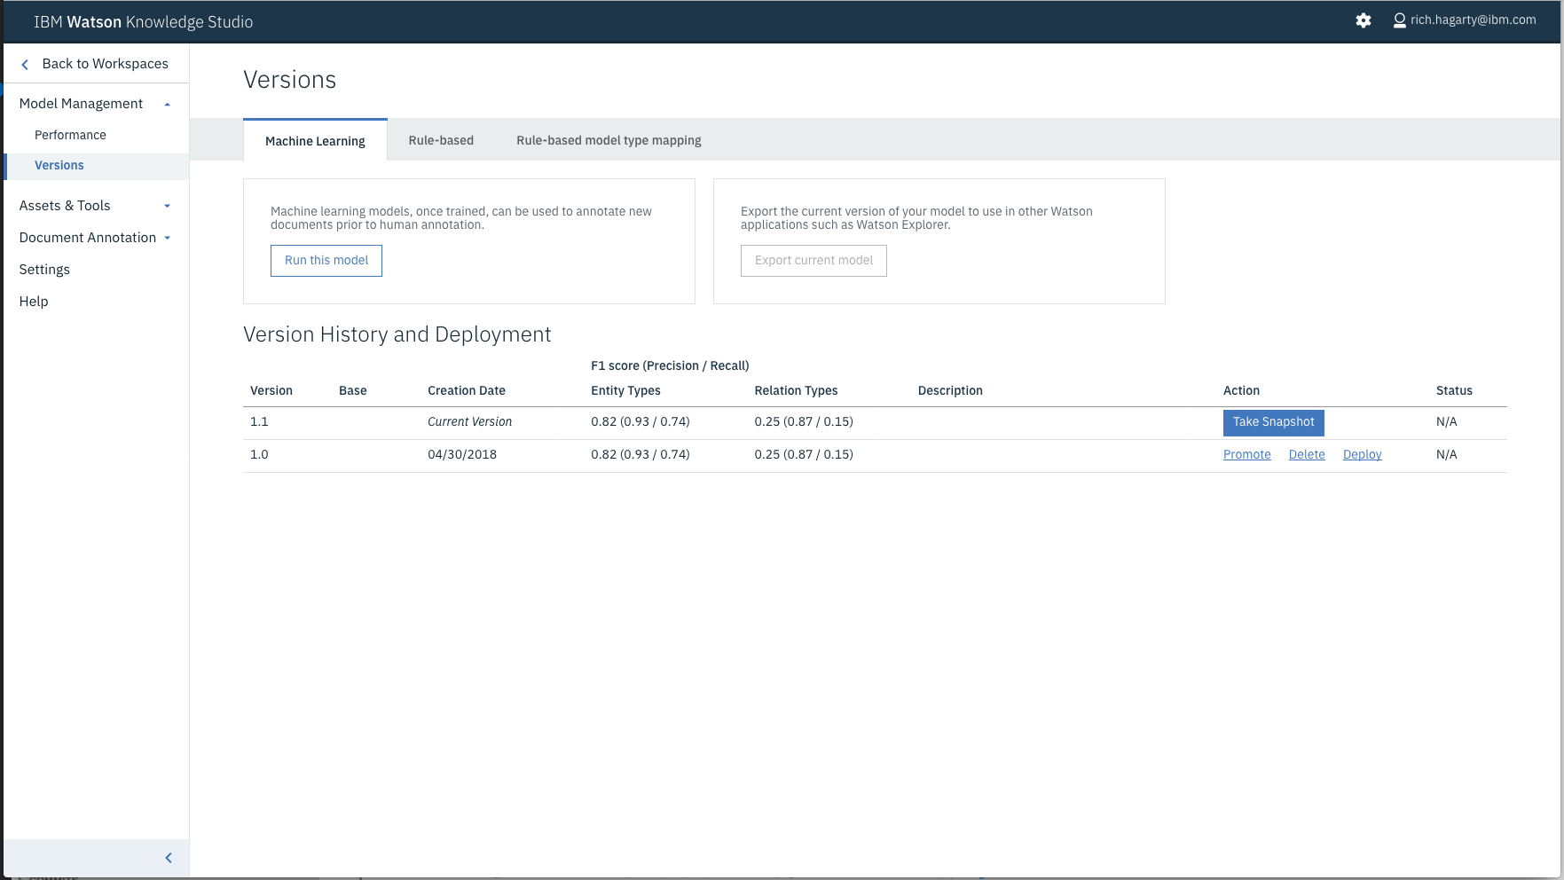The width and height of the screenshot is (1564, 880).
Task: Click the IBM Watson Knowledge Studio title
Action: (x=144, y=22)
